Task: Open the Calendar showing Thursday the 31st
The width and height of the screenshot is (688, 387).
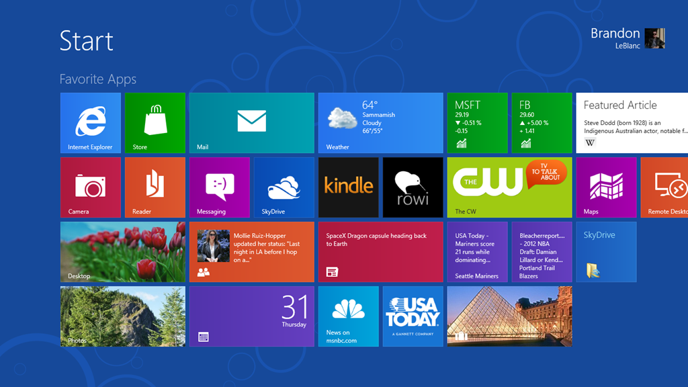Action: pyautogui.click(x=251, y=316)
